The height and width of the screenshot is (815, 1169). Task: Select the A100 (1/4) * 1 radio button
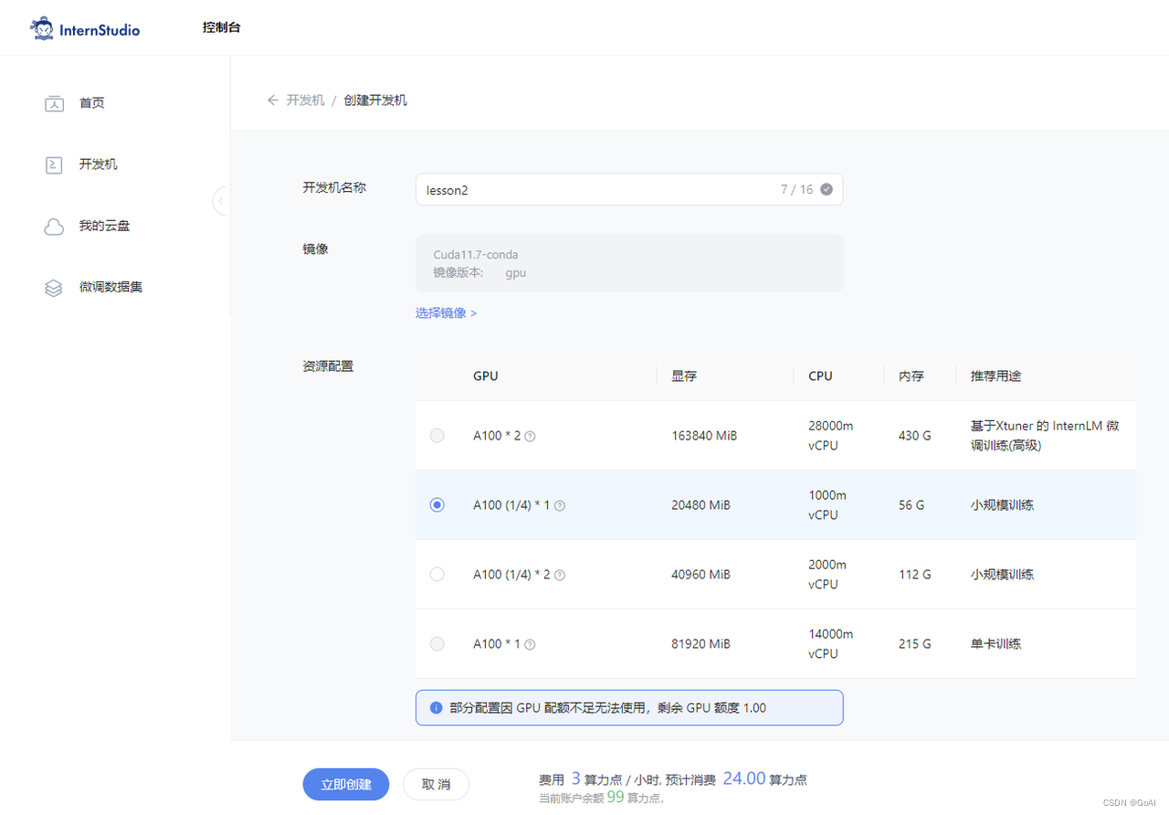[437, 505]
